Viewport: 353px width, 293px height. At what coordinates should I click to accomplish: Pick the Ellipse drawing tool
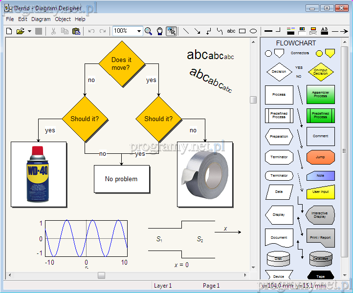[x=253, y=31]
